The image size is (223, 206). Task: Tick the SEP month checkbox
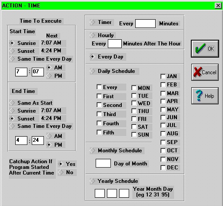click(163, 142)
